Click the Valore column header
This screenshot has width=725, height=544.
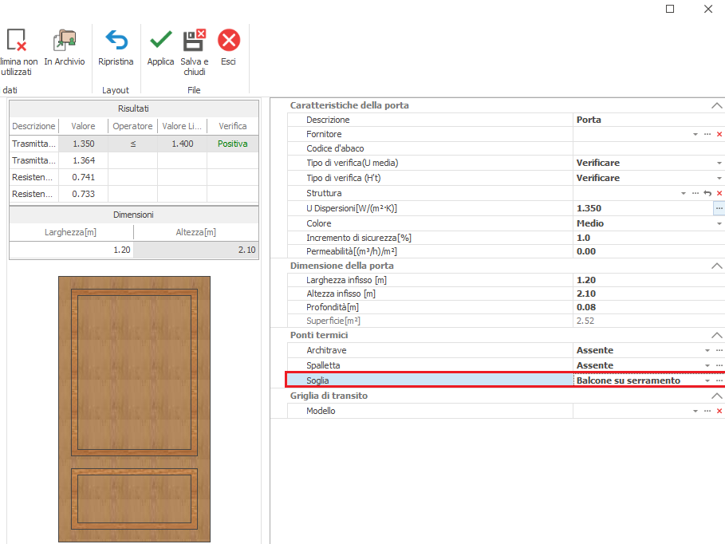[x=83, y=126]
